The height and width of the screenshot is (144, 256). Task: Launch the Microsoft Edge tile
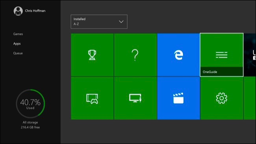(178, 55)
